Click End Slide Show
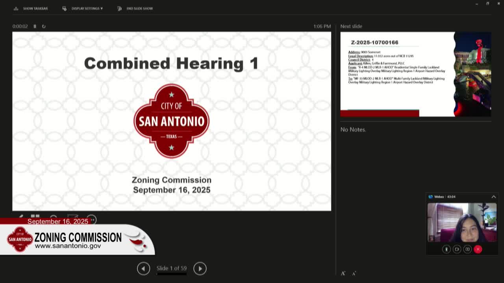Screen dimensions: 504x283 click(x=135, y=8)
